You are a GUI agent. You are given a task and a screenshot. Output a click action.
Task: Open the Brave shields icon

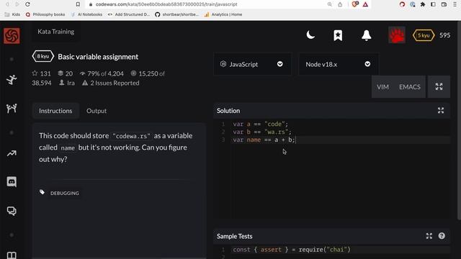[x=355, y=4]
